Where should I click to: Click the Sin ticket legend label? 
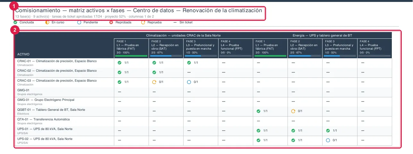click(x=186, y=22)
